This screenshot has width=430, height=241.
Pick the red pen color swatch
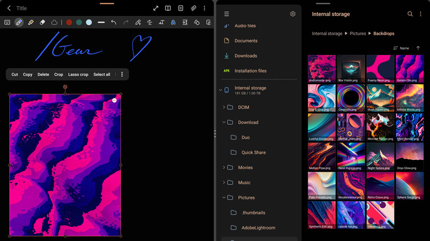point(69,23)
